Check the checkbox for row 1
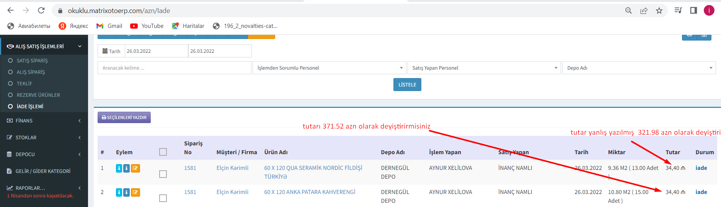 point(163,174)
